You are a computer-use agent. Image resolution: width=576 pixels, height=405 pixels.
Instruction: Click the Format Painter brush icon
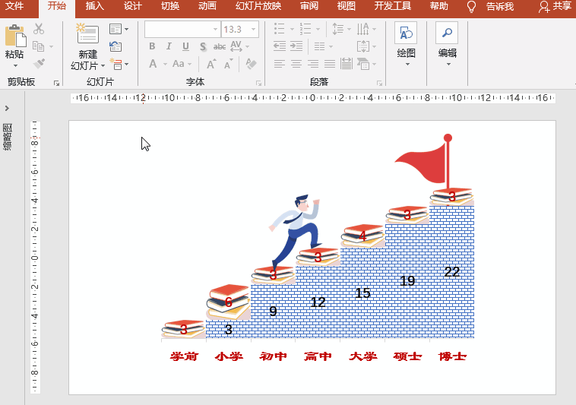tap(39, 64)
